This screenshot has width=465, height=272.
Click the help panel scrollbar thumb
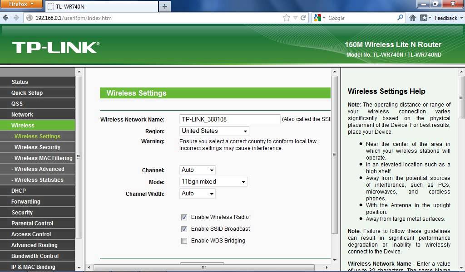(461, 97)
